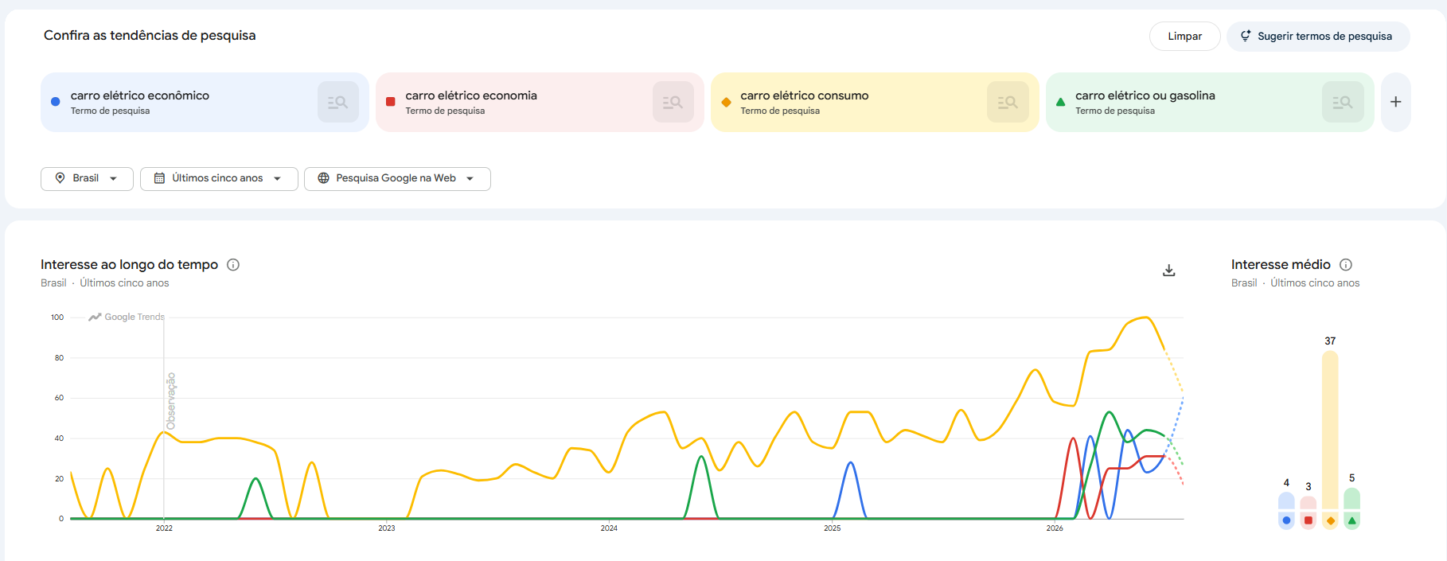This screenshot has height=561, width=1447.
Task: Click the orange diamond legend icon under bar 37
Action: (1330, 520)
